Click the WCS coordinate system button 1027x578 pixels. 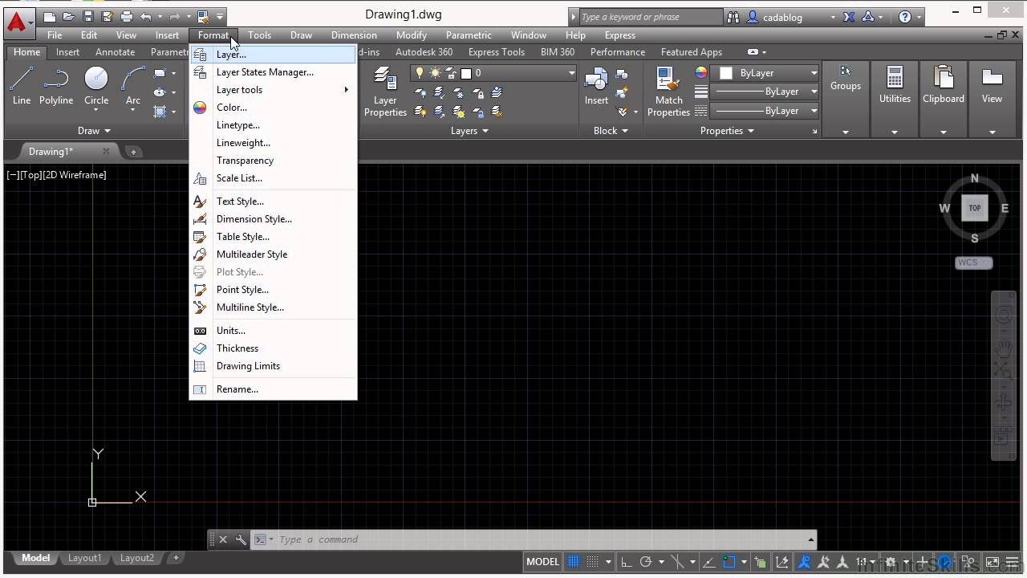973,263
